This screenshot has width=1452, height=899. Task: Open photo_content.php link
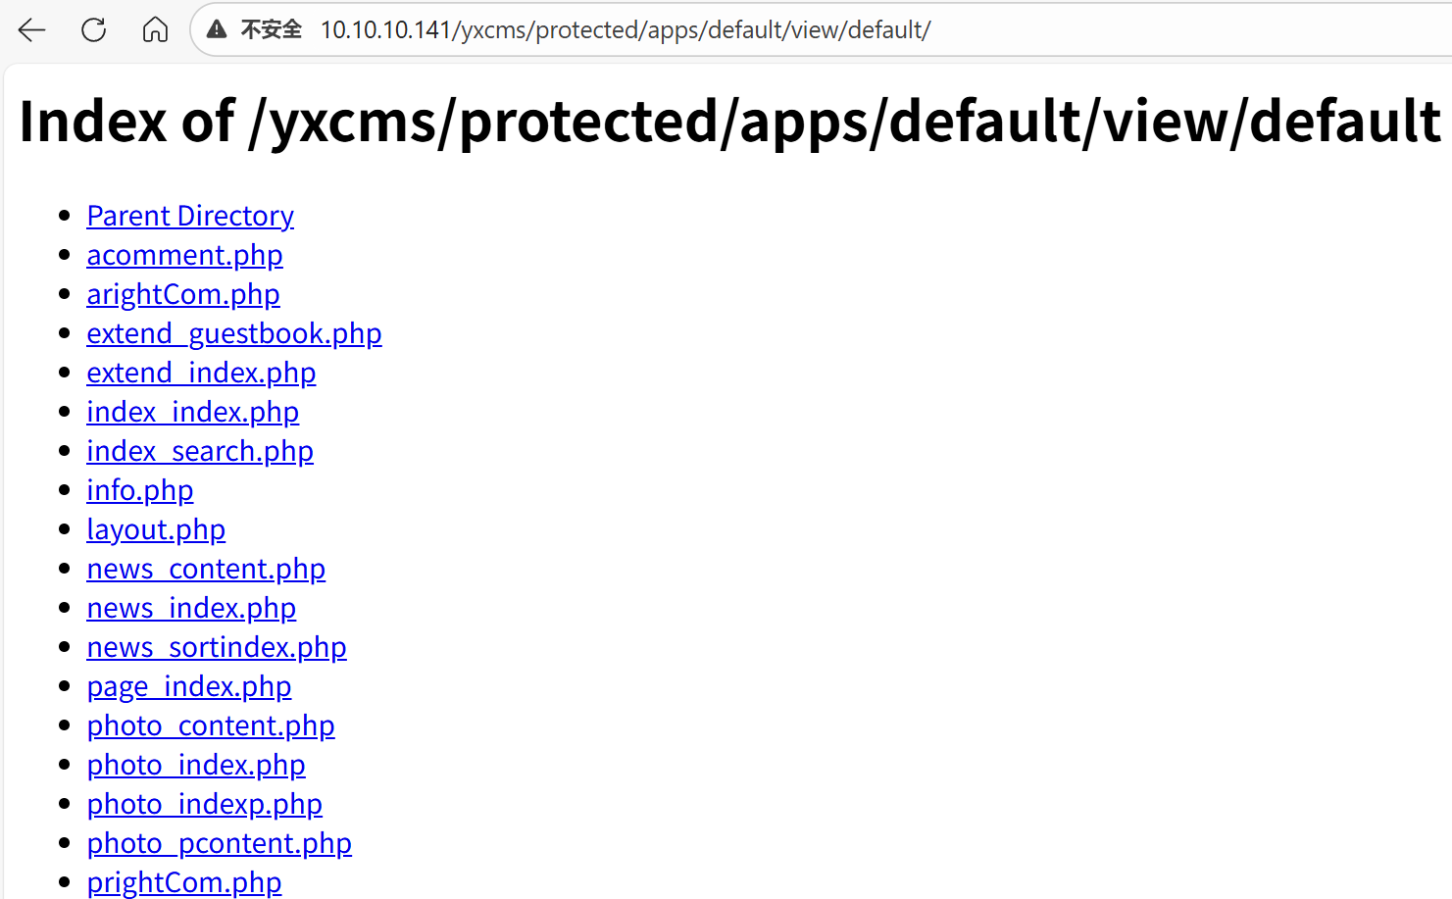pos(211,725)
